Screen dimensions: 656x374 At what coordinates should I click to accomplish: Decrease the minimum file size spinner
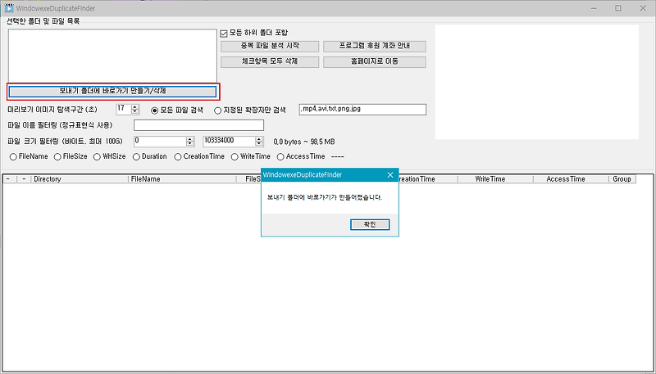(x=190, y=144)
